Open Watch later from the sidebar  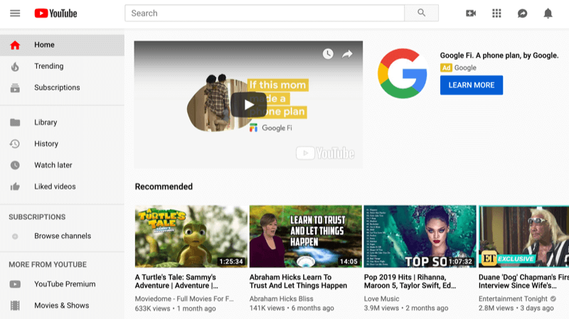pos(62,166)
